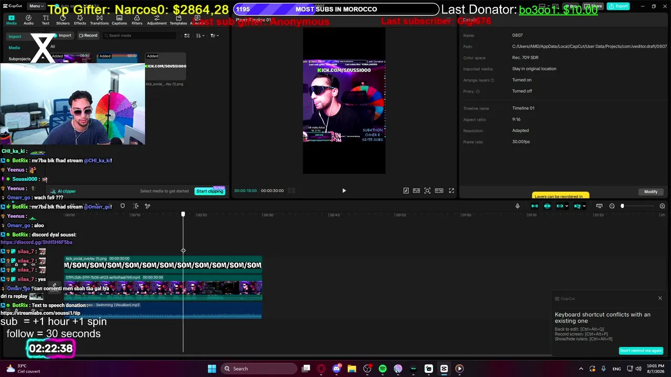Click the Start clipping button
Screen dimensions: 671x377
click(x=210, y=191)
